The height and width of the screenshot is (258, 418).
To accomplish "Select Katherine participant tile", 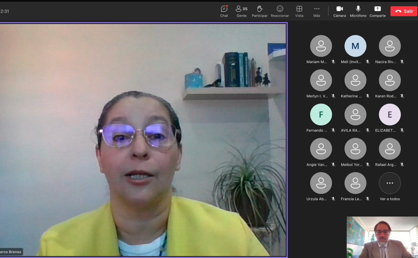I will point(355,81).
